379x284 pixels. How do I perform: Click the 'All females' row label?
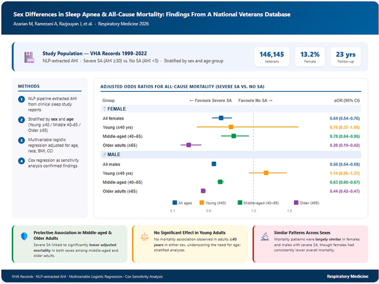113,118
